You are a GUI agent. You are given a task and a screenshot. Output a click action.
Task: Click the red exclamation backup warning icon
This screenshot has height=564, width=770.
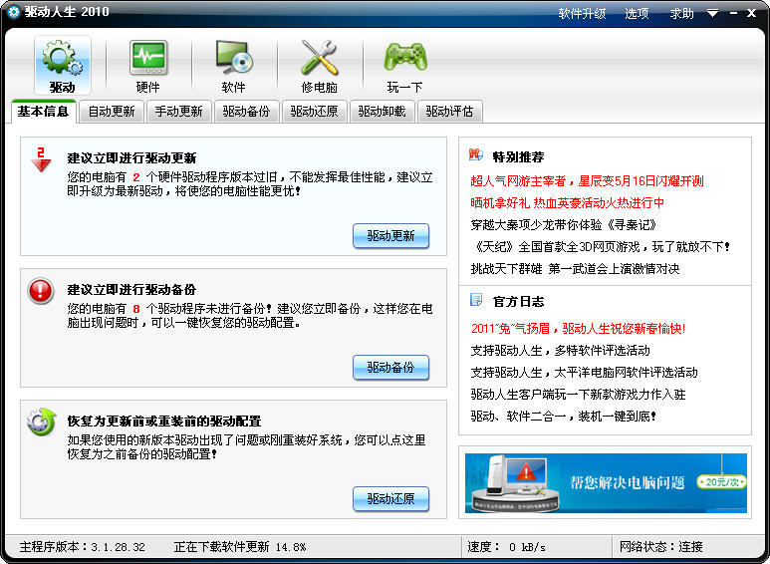point(41,290)
